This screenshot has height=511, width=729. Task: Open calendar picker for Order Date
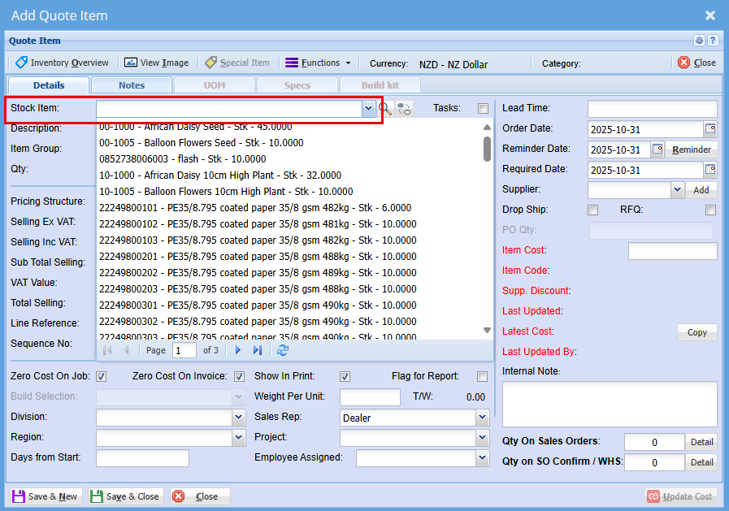click(x=710, y=129)
